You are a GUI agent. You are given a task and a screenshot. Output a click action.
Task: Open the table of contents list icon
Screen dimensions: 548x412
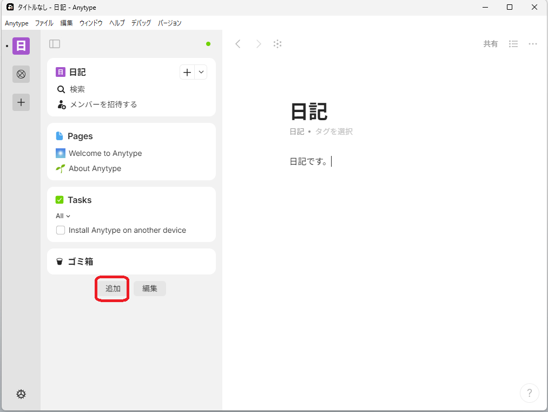(513, 44)
